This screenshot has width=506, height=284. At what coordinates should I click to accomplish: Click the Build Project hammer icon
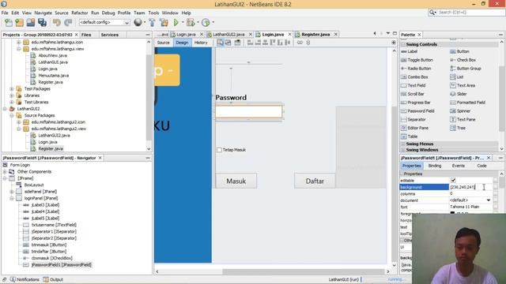152,22
